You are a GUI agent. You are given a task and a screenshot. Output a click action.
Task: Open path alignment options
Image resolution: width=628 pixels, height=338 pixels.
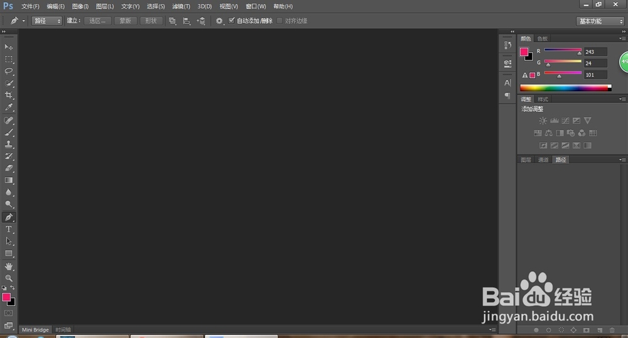coord(187,21)
